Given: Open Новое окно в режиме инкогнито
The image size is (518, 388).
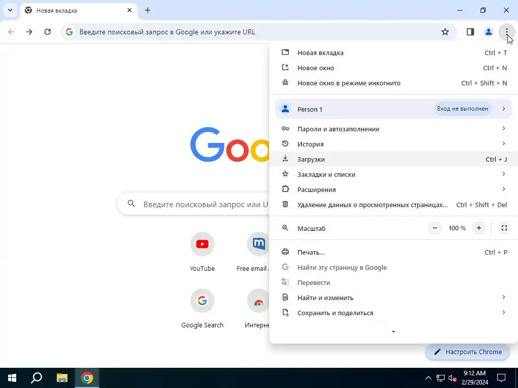Looking at the screenshot, I should pos(394,83).
